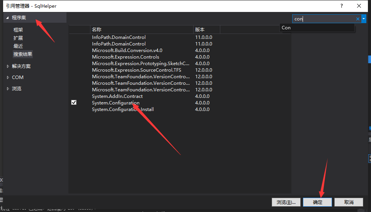The height and width of the screenshot is (212, 371).
Task: Sort by the 名称 column header
Action: [x=141, y=30]
